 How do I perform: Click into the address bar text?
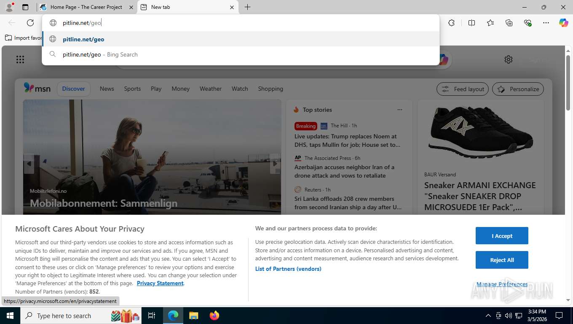pos(82,23)
